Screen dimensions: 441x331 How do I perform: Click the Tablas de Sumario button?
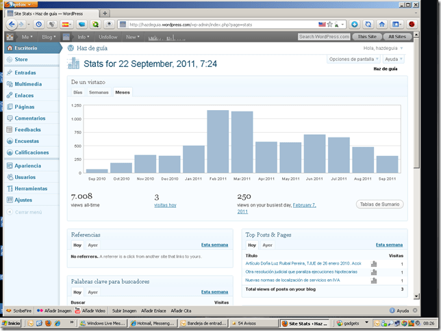[380, 204]
